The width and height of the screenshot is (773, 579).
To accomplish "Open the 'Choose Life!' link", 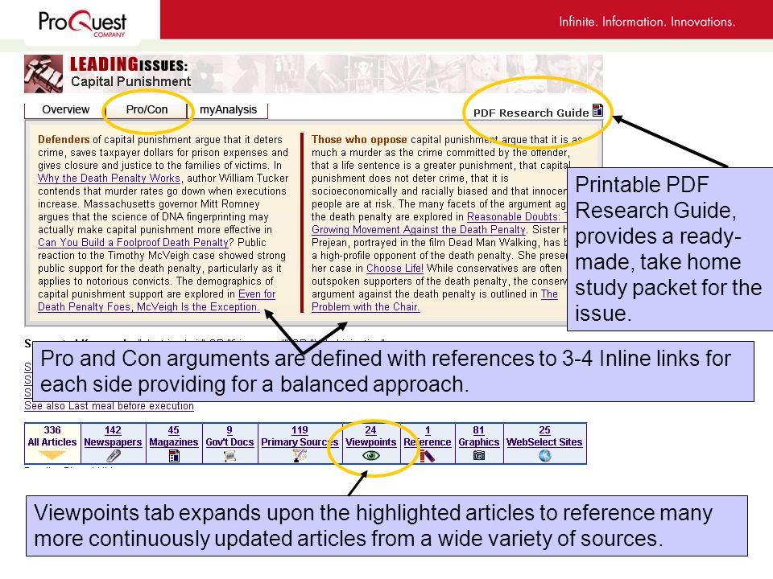I will [x=395, y=269].
